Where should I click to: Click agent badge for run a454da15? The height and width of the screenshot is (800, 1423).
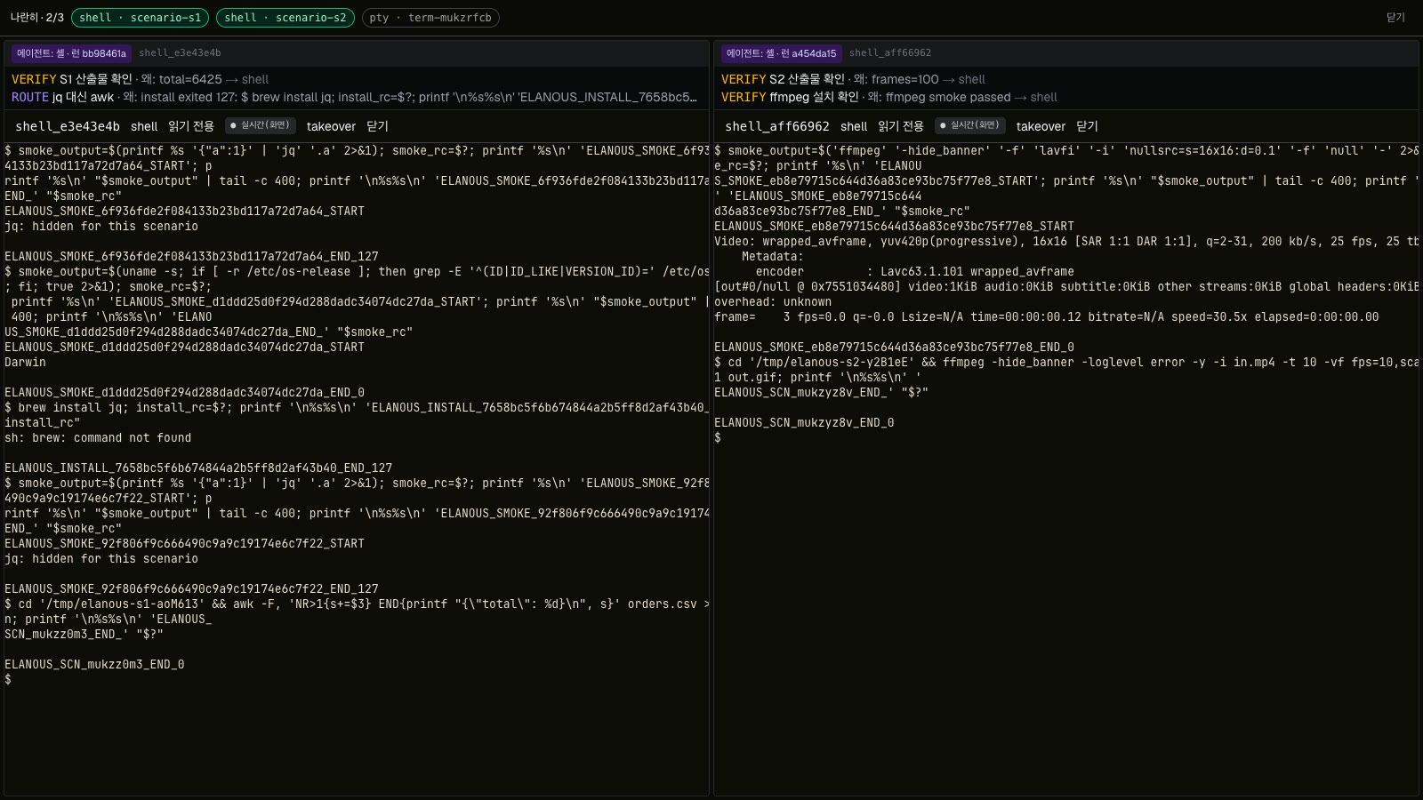[781, 53]
